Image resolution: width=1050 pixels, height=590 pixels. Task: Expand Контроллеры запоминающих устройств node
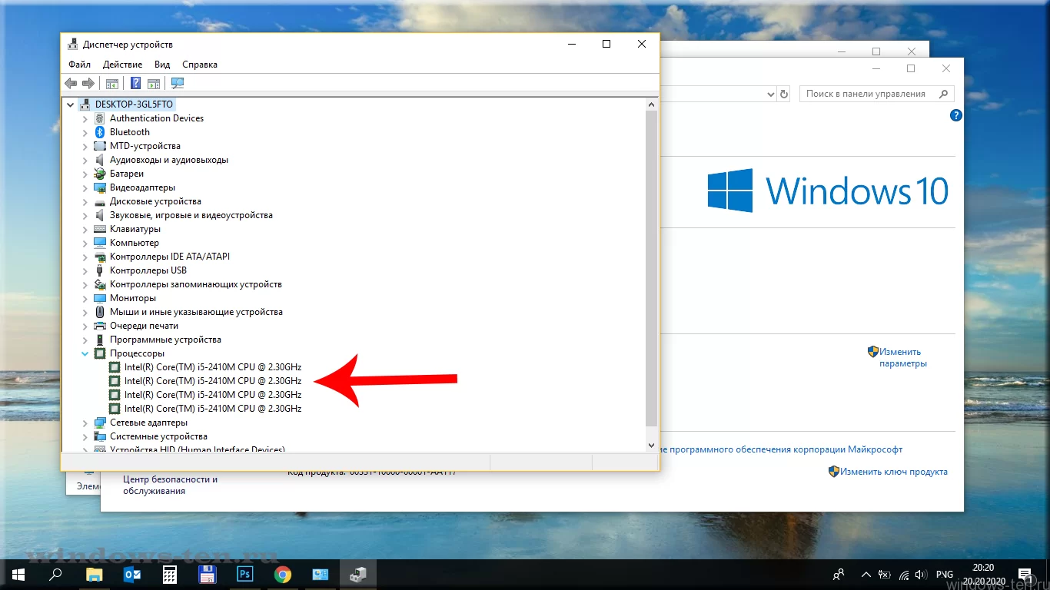pyautogui.click(x=85, y=284)
